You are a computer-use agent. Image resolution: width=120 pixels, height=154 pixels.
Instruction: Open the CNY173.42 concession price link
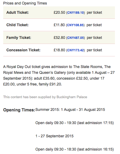coord(76,50)
